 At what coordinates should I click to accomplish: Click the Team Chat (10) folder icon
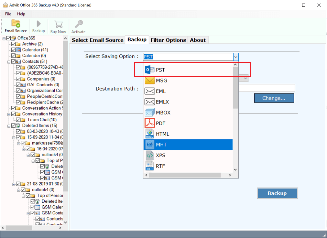coord(23,120)
